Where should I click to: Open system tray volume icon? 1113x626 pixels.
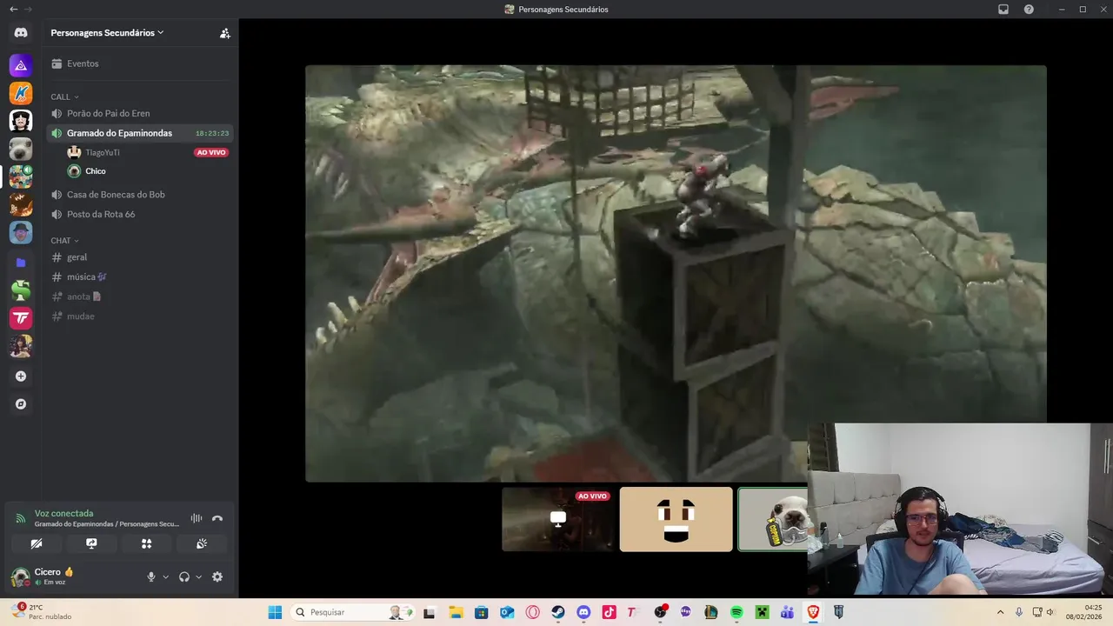[1050, 612]
